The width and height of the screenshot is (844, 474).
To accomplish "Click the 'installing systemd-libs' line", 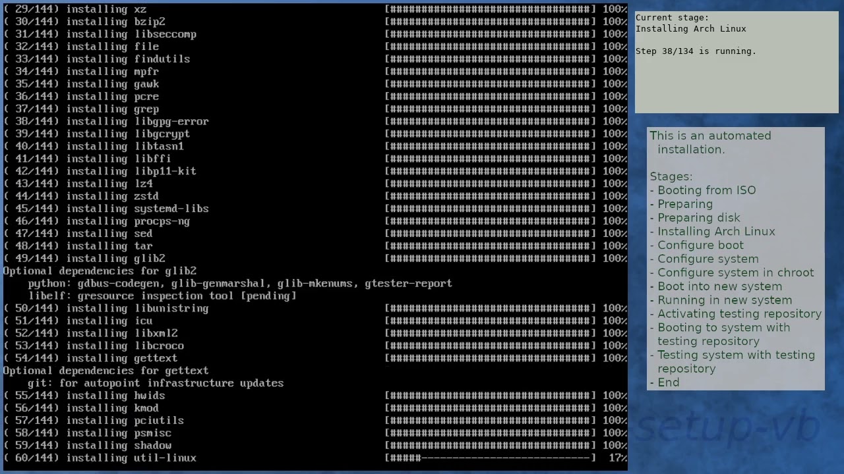I will (x=315, y=209).
